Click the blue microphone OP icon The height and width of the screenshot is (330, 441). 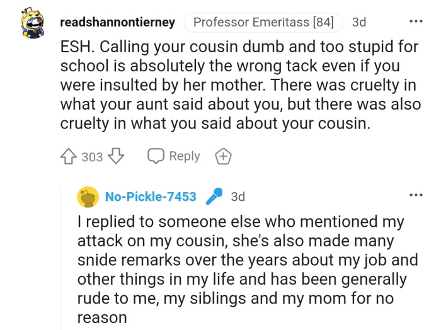pyautogui.click(x=214, y=196)
